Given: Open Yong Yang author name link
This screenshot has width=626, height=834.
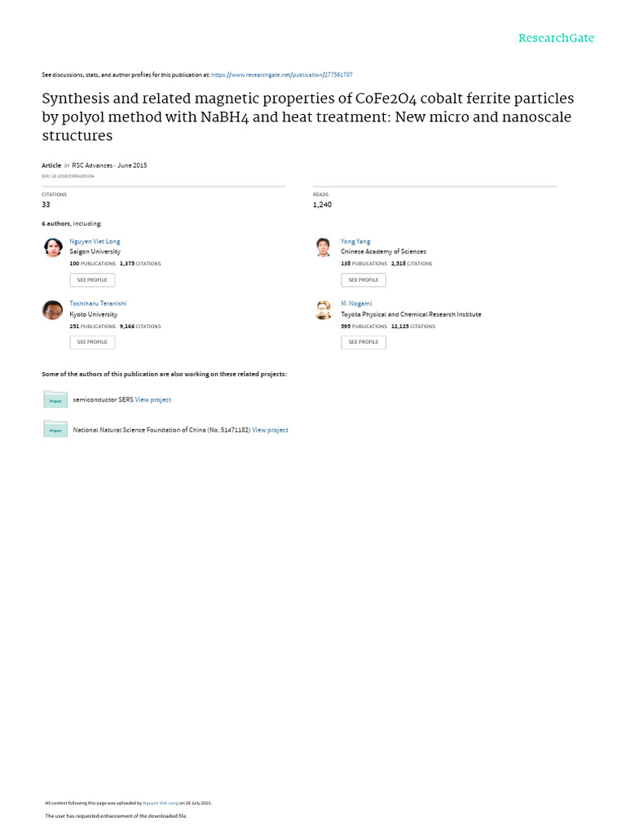Looking at the screenshot, I should [355, 242].
